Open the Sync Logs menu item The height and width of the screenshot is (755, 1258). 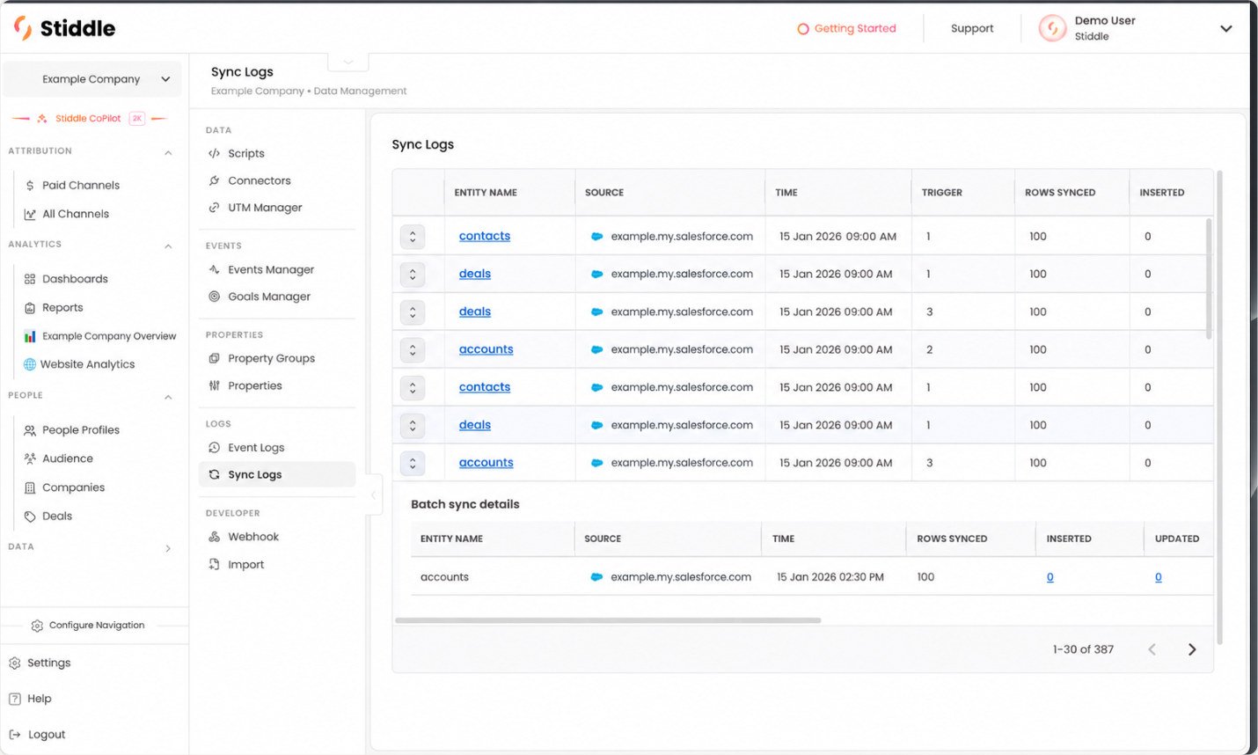point(277,474)
